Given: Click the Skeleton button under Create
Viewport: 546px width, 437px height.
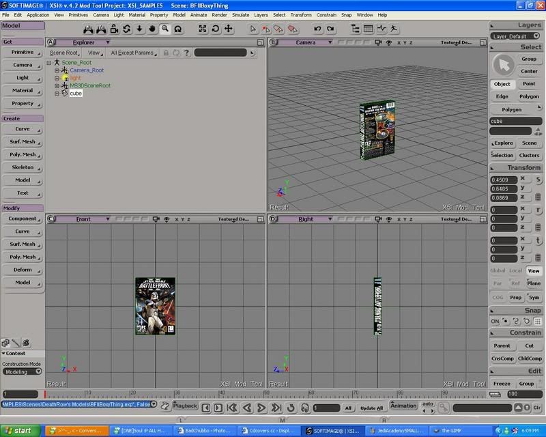Looking at the screenshot, I should point(23,167).
